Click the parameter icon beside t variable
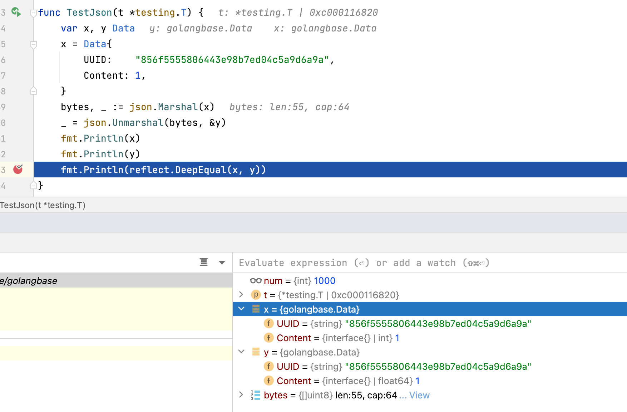The image size is (627, 412). point(256,295)
